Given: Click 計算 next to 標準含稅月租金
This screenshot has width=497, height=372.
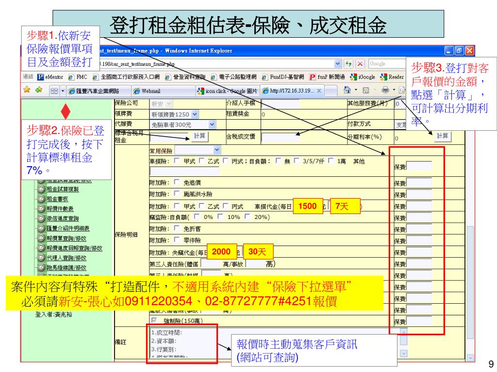Looking at the screenshot, I should pos(199,136).
